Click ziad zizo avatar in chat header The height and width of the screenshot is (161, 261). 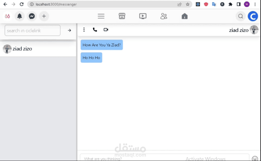click(x=254, y=30)
